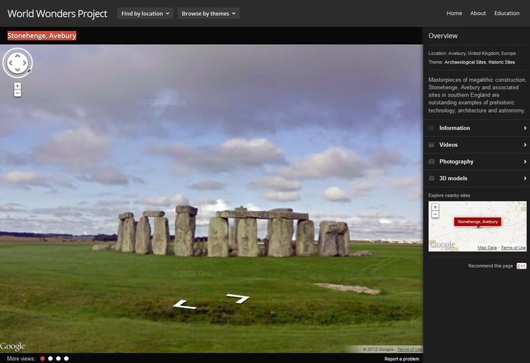530x363 pixels.
Task: Select the second More views dot
Action: tap(50, 358)
